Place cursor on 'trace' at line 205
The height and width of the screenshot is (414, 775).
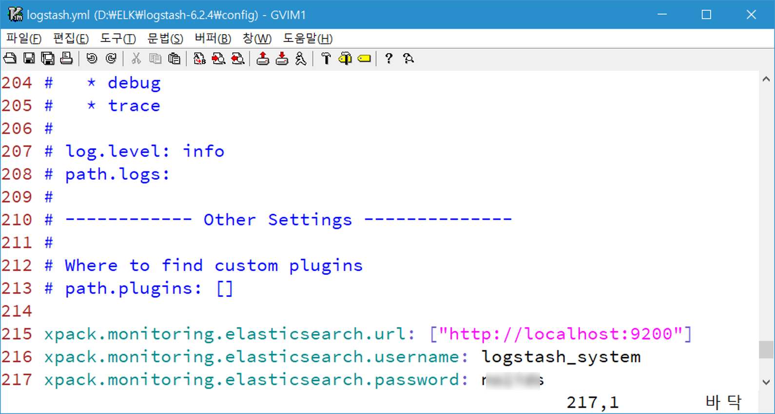point(134,106)
